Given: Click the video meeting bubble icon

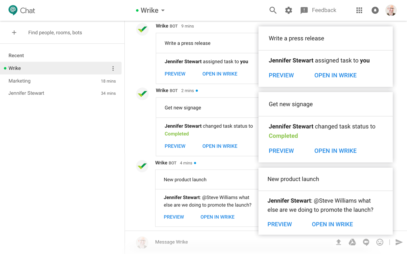Looking at the screenshot, I should [x=366, y=242].
